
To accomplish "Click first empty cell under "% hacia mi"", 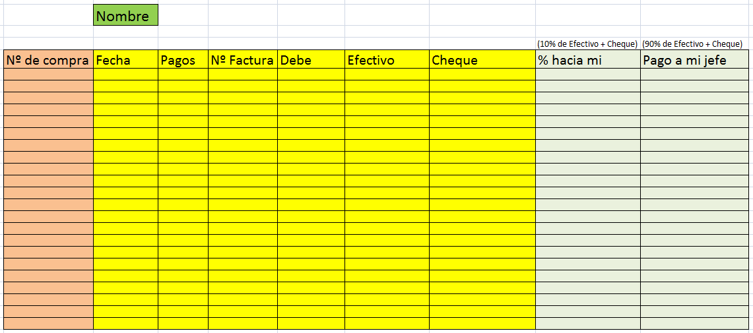I will (587, 75).
